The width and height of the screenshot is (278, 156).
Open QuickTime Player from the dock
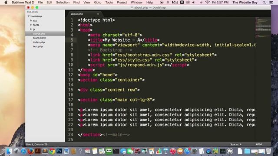(208, 151)
